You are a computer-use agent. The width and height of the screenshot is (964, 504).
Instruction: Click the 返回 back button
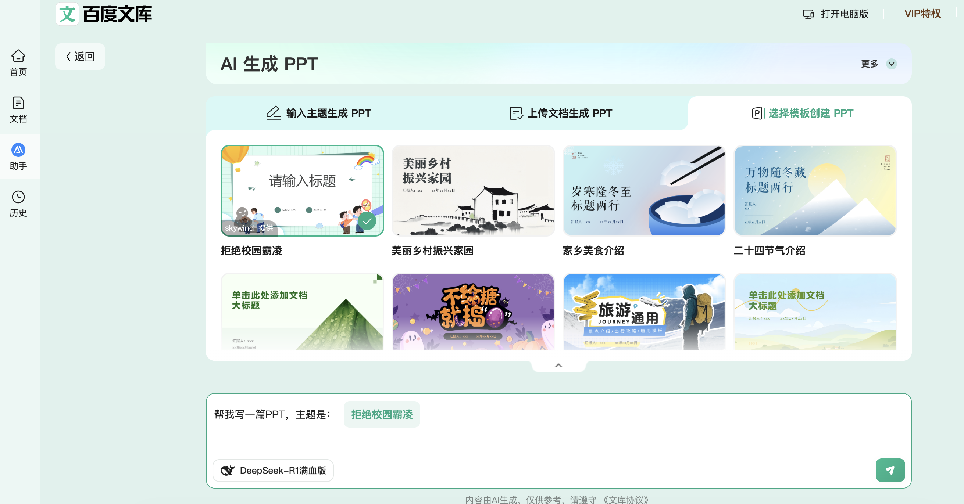pos(80,57)
